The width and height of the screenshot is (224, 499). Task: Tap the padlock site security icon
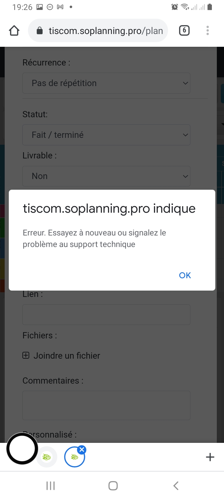click(40, 31)
